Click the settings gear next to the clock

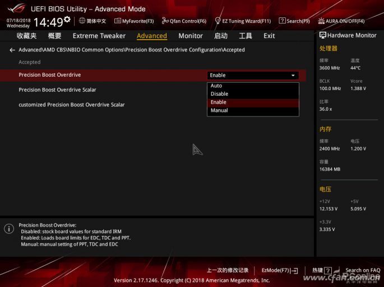67,20
